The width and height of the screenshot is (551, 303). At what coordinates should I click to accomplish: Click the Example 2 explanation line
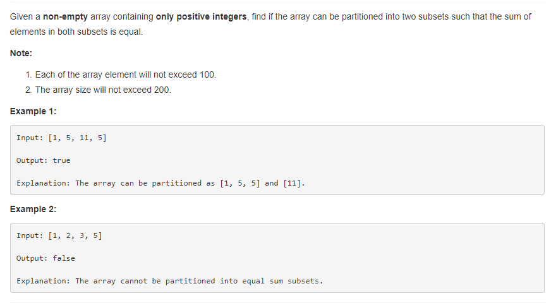(x=169, y=282)
